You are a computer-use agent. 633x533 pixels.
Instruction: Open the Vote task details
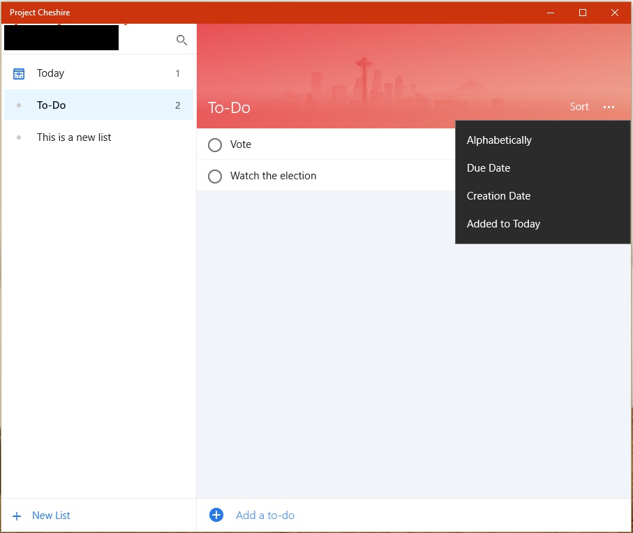pyautogui.click(x=326, y=144)
